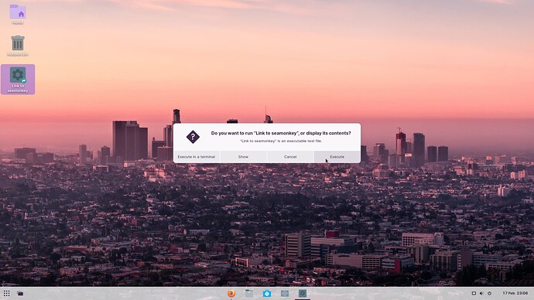Click the workspace switcher icon
The image size is (534, 300).
tap(20, 293)
